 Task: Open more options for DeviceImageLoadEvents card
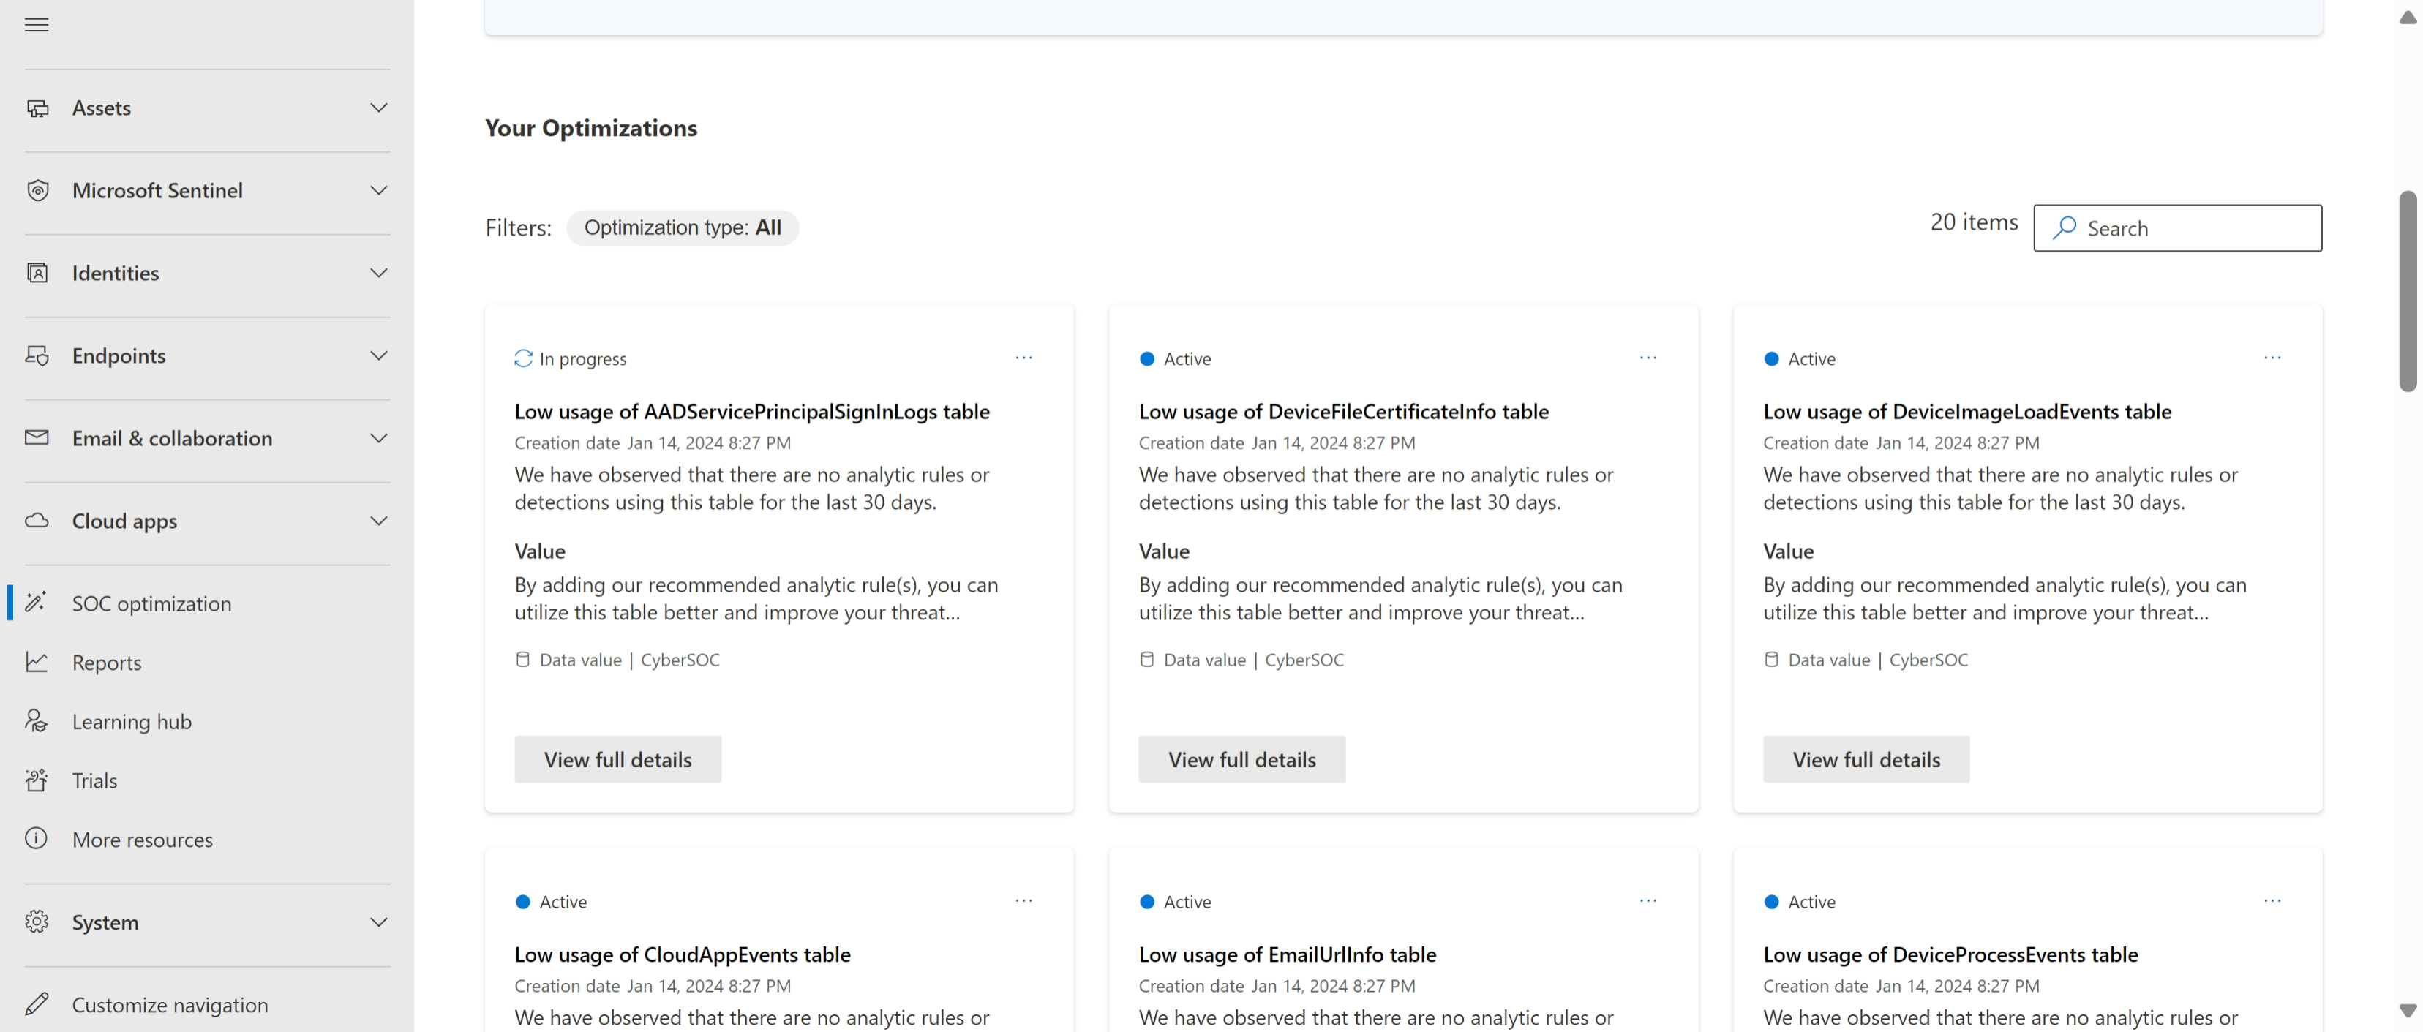(2272, 358)
